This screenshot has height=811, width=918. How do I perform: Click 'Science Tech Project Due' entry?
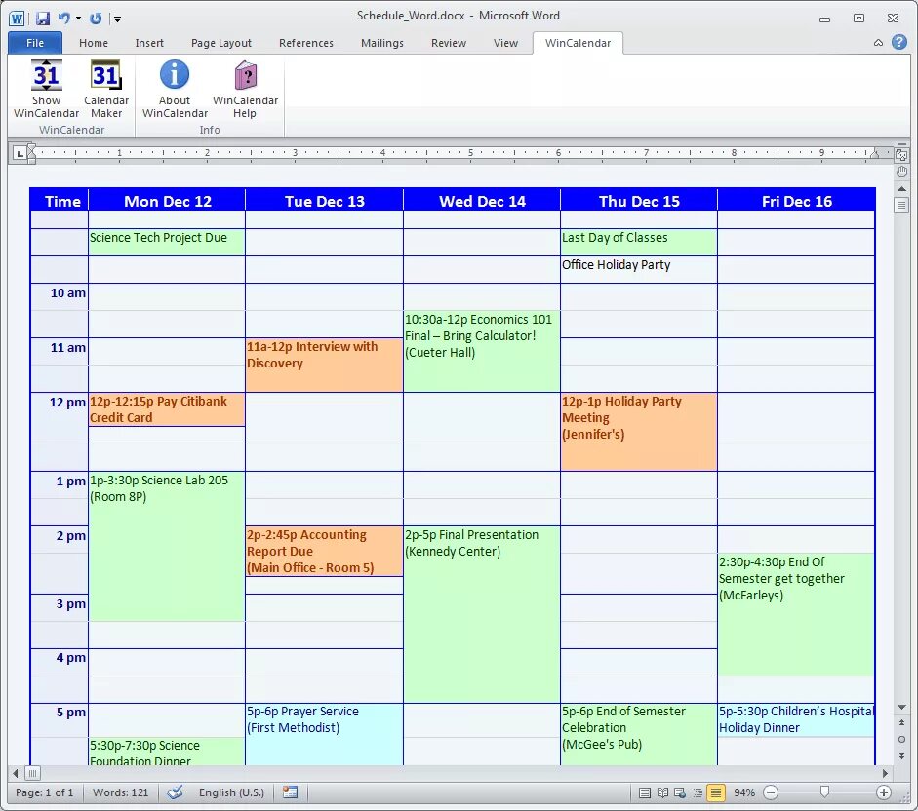click(158, 238)
